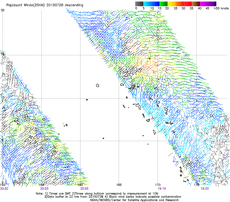Image resolution: width=230 pixels, height=202 pixels.
Task: Select the red 30-35 knots legend swatch
Action: coord(188,4)
